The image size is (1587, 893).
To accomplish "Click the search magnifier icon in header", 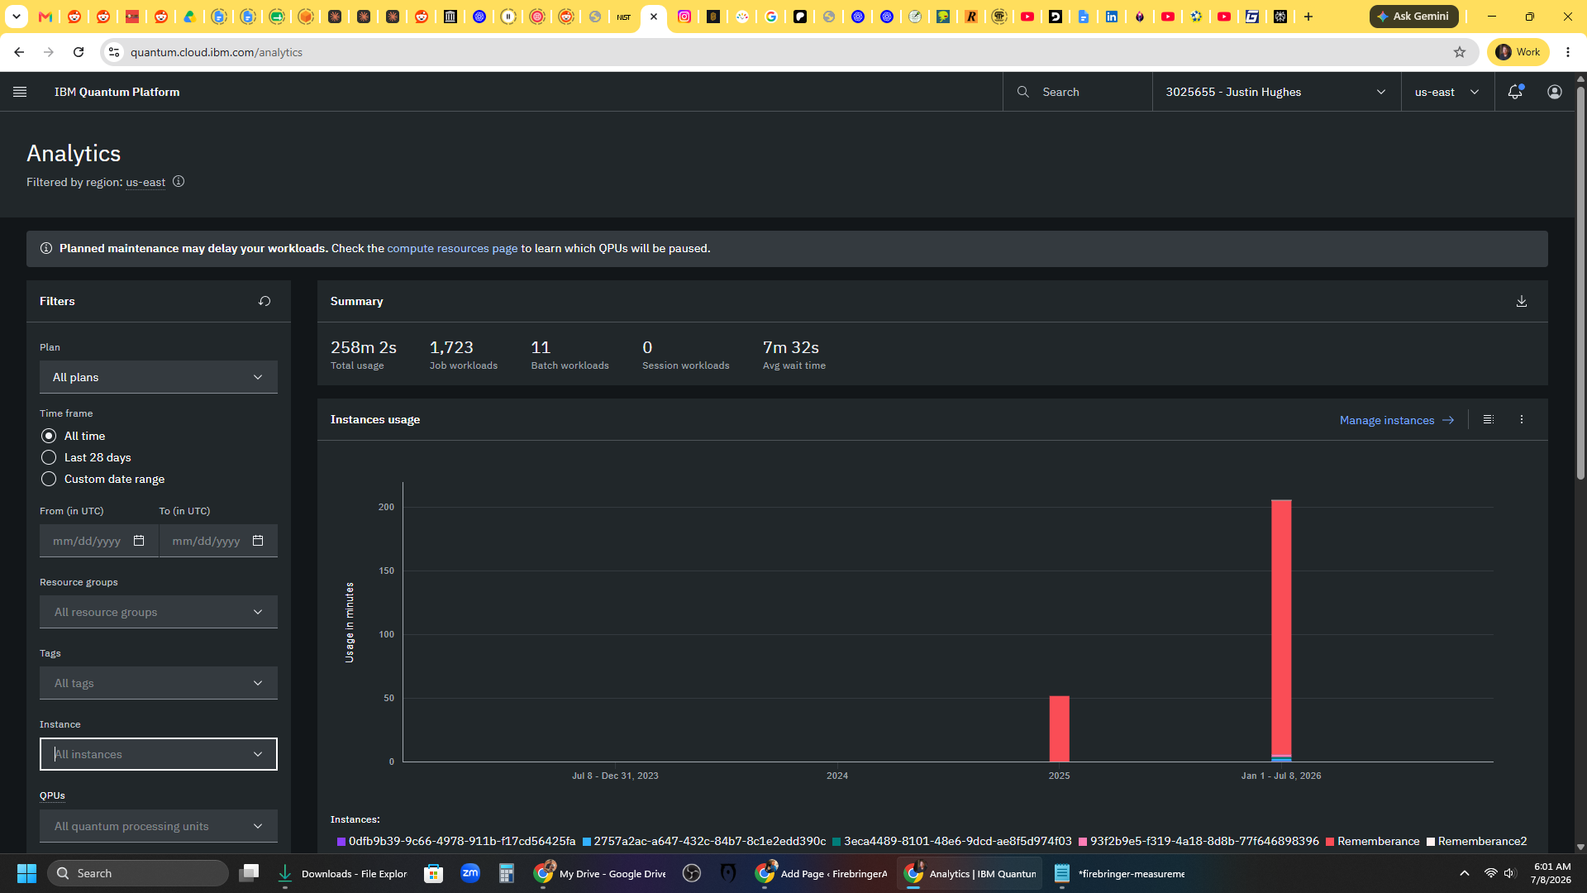I will (1023, 92).
